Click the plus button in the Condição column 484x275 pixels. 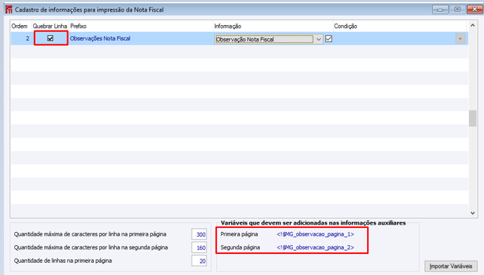(460, 39)
